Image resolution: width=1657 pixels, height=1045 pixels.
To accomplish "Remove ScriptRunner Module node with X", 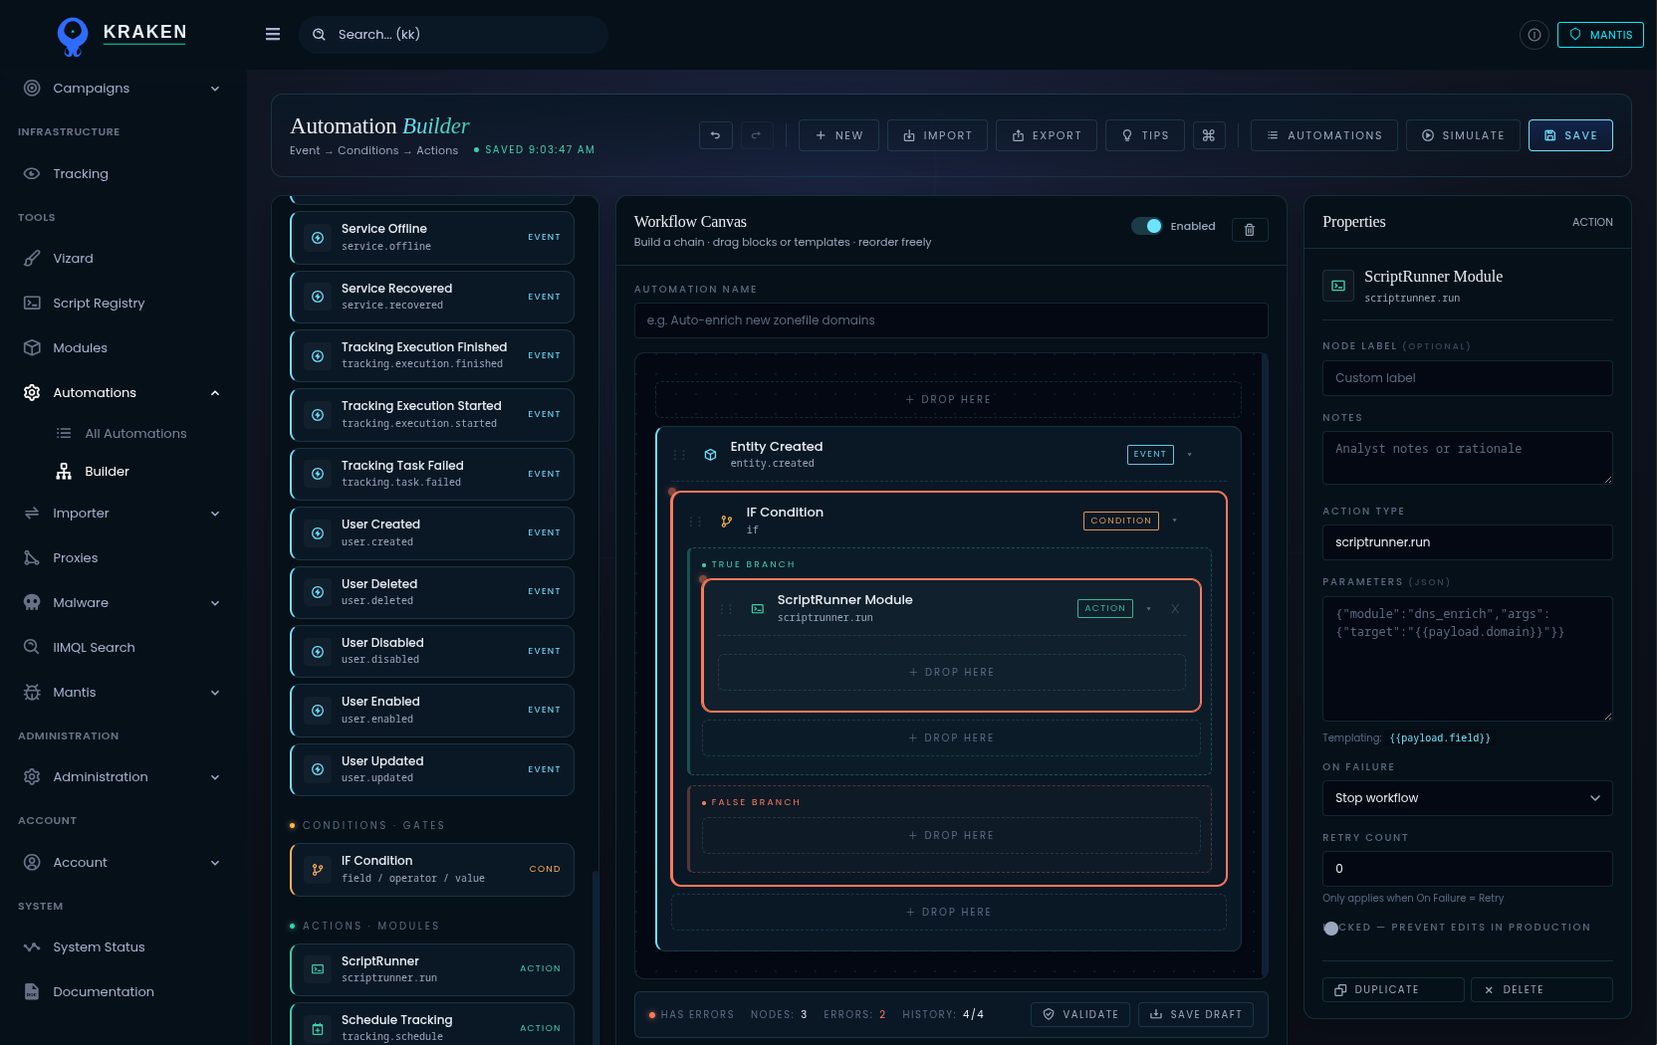I will click(x=1175, y=608).
